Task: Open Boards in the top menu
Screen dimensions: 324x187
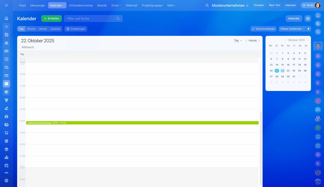Action: [x=102, y=5]
